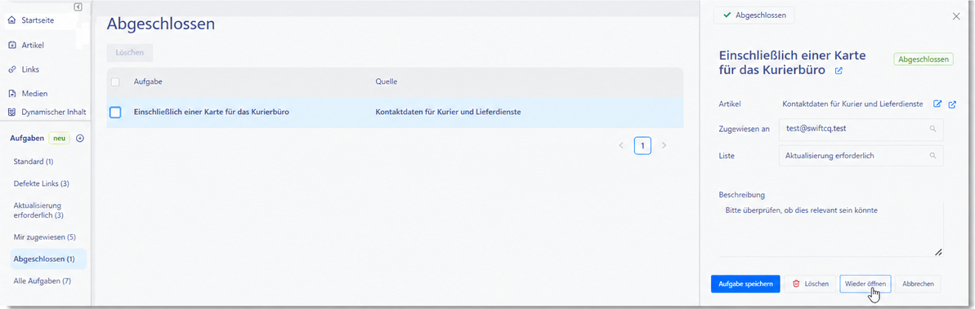Select Aktualisierung erforderlich (3) list

tap(38, 210)
